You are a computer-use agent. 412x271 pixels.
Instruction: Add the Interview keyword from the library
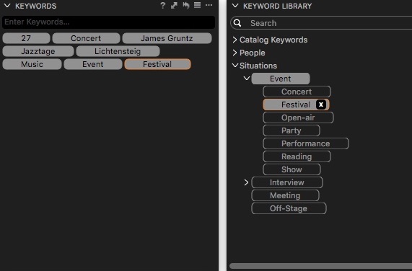pyautogui.click(x=287, y=182)
